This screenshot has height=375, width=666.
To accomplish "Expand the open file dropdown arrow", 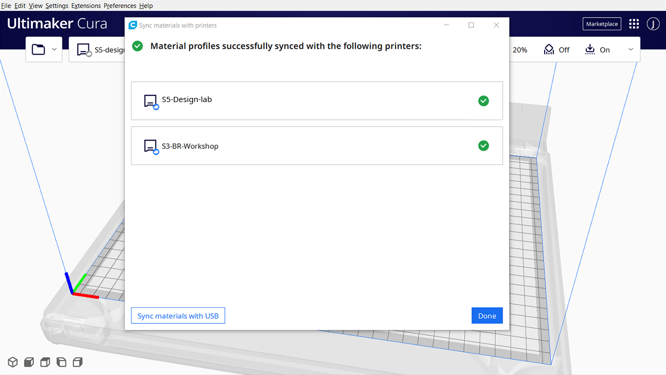I will point(55,49).
